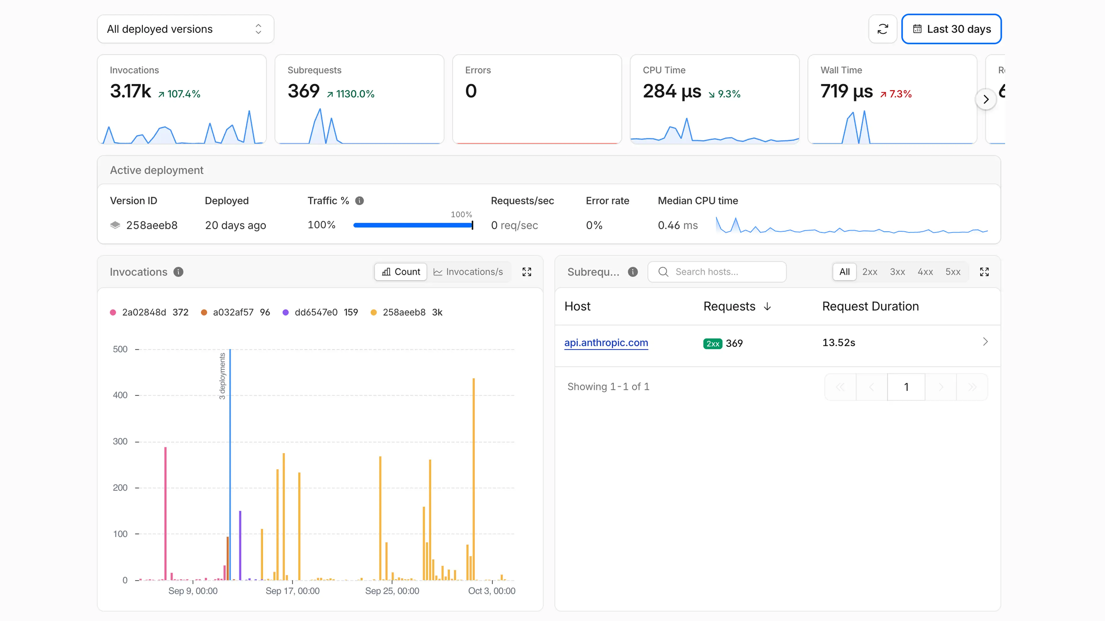Open the Wall Time metric card
This screenshot has height=621, width=1105.
pyautogui.click(x=892, y=99)
